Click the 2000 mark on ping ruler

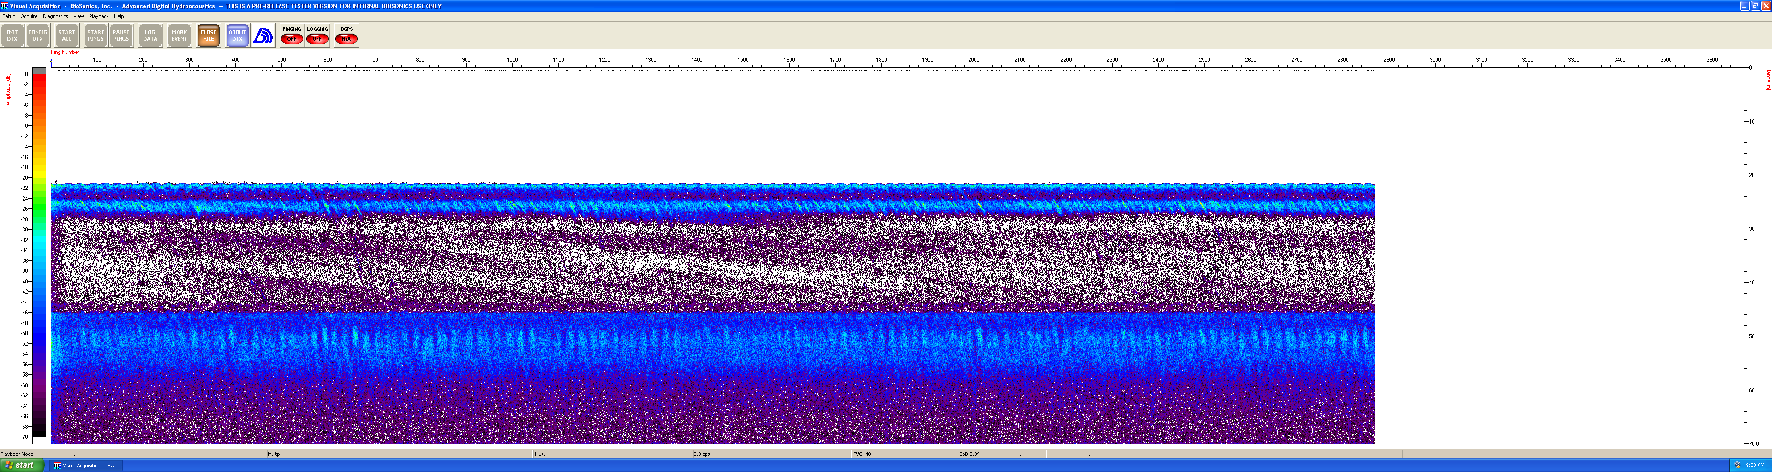973,60
